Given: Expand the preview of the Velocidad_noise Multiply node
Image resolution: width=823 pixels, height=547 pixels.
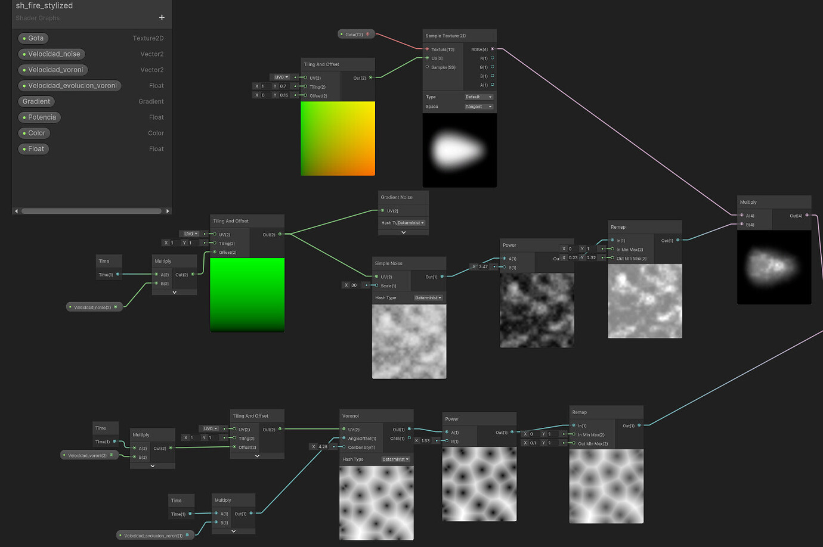Looking at the screenshot, I should pyautogui.click(x=174, y=293).
